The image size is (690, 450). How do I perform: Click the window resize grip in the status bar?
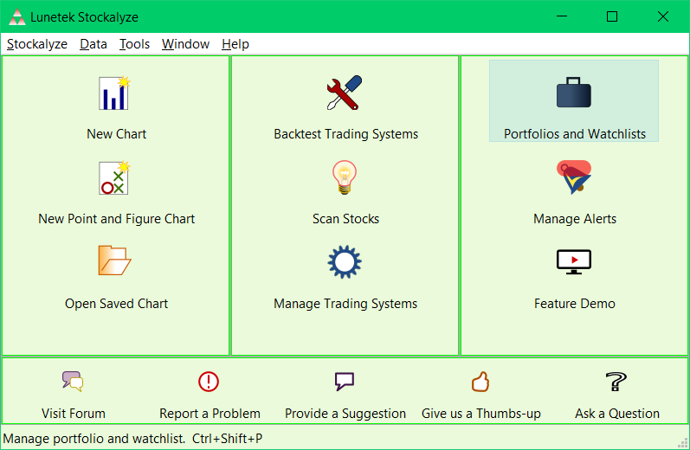[x=683, y=443]
